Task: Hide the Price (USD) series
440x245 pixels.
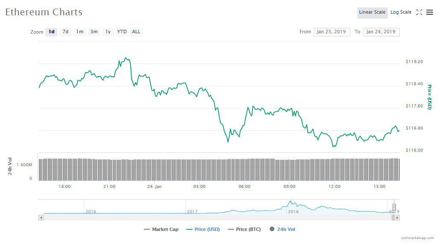Action: (203, 229)
